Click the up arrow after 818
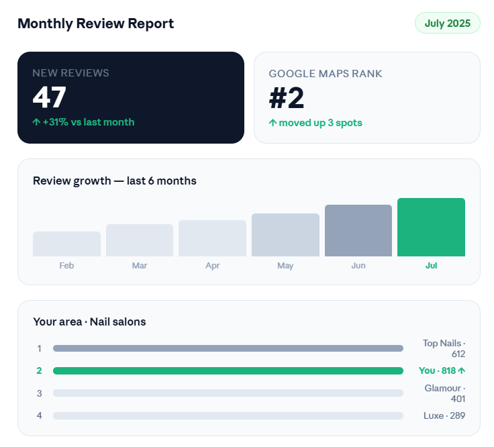 (x=462, y=370)
